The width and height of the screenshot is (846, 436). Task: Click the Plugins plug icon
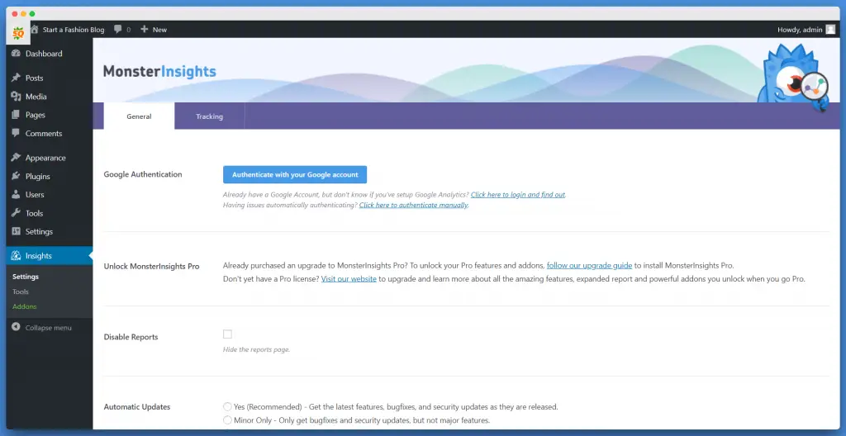point(16,176)
